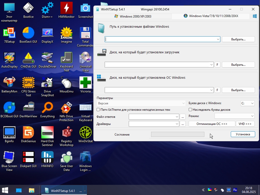Image resolution: width=260 pixels, height=195 pixels.
Task: Toggle inherit drive letters checkbox
Action: (x=190, y=110)
